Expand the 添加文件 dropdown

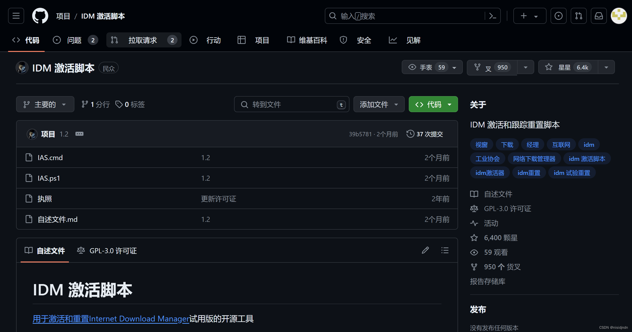[379, 104]
